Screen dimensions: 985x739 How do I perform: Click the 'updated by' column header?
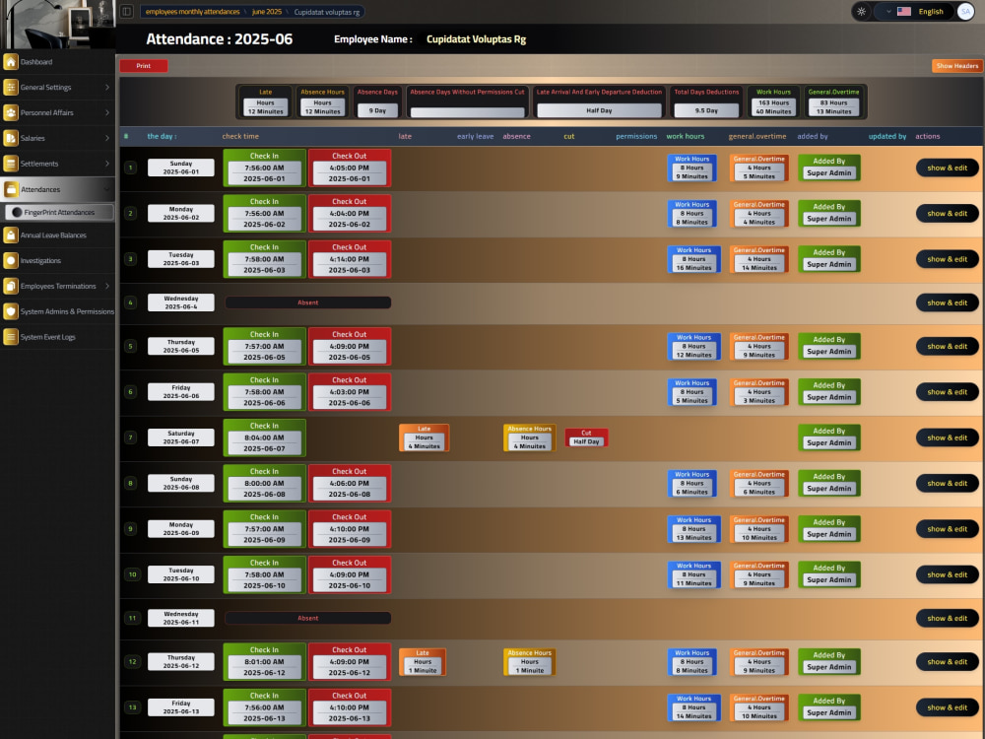(x=887, y=136)
